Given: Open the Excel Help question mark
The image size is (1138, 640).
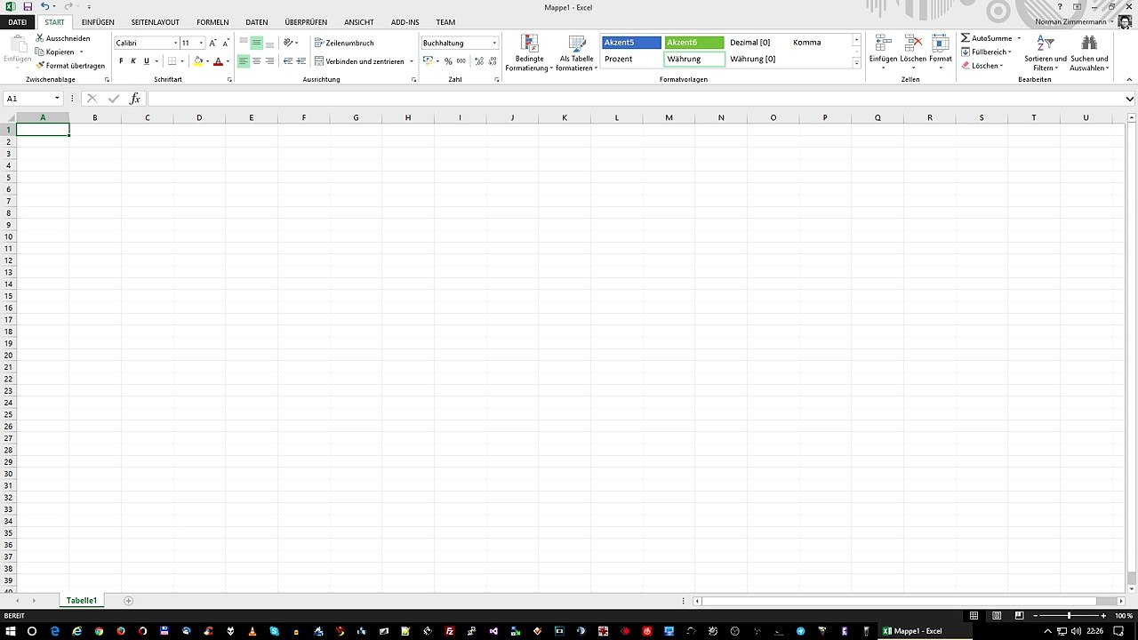Looking at the screenshot, I should pos(1060,6).
